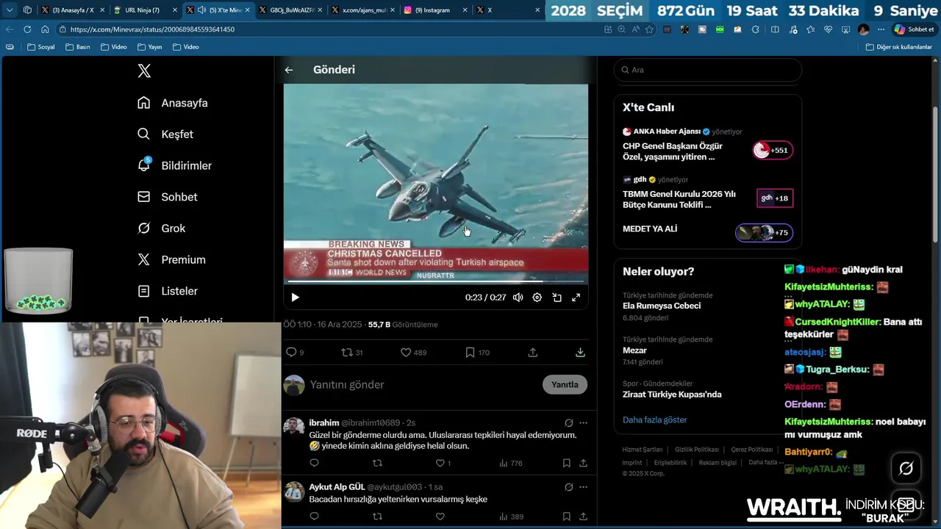Click the picture-in-picture video icon

tap(557, 298)
